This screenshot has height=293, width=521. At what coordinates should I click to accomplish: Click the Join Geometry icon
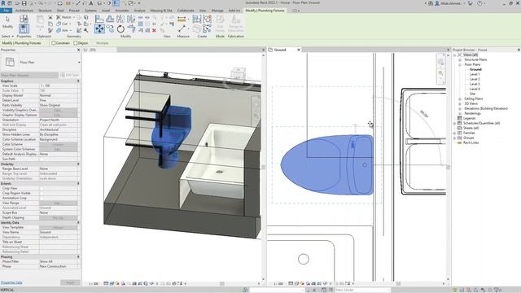tap(59, 30)
